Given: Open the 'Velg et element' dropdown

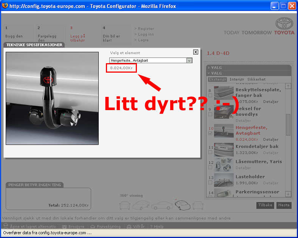Looking at the screenshot, I should [151, 61].
